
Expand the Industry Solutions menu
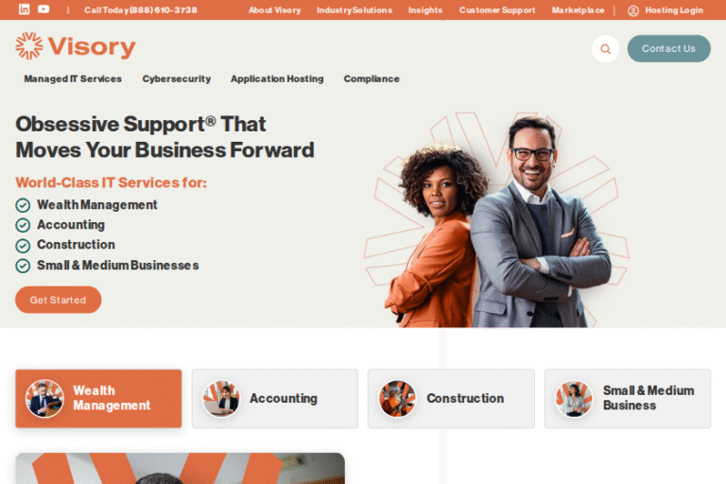(x=354, y=10)
